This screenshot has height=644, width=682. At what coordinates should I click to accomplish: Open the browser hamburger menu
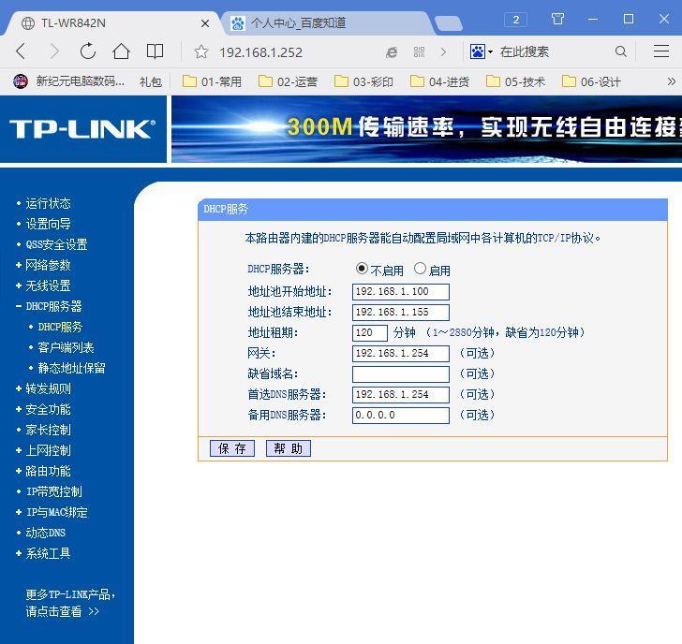click(x=661, y=51)
